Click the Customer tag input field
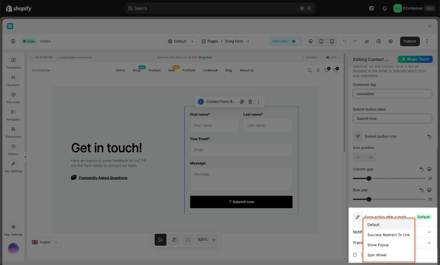The height and width of the screenshot is (265, 440). pos(392,94)
